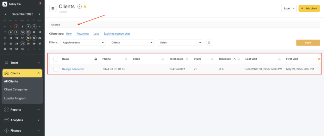The image size is (324, 136).
Task: Click the lock icon next to Name column
Action: 96,59
